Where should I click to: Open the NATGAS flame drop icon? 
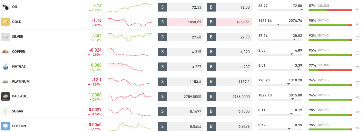click(x=5, y=66)
